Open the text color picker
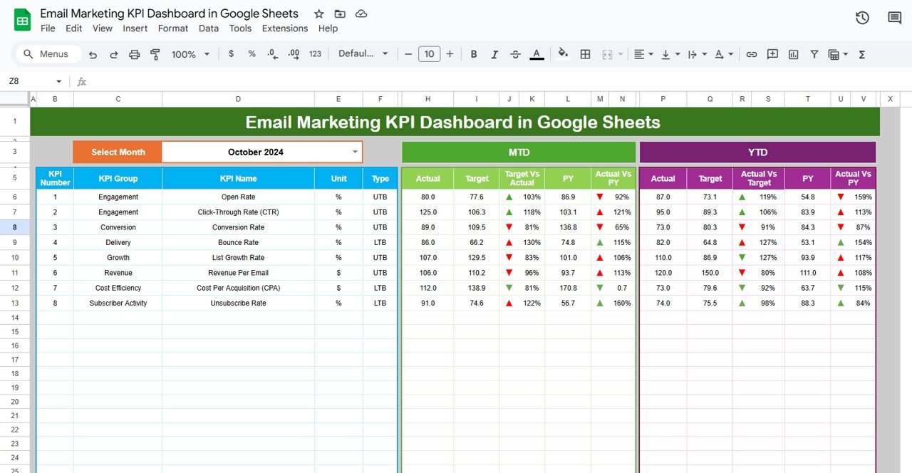This screenshot has height=473, width=912. click(x=537, y=53)
